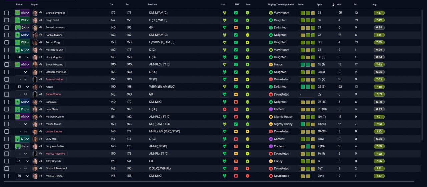Open Noussair Mazraoui's player name link
The image size is (427, 187).
point(56,168)
